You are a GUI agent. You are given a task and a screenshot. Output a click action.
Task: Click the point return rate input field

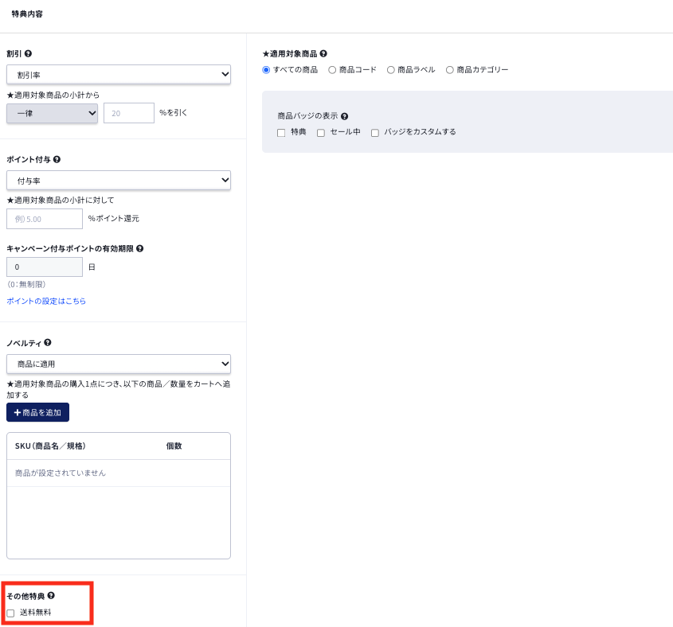45,219
